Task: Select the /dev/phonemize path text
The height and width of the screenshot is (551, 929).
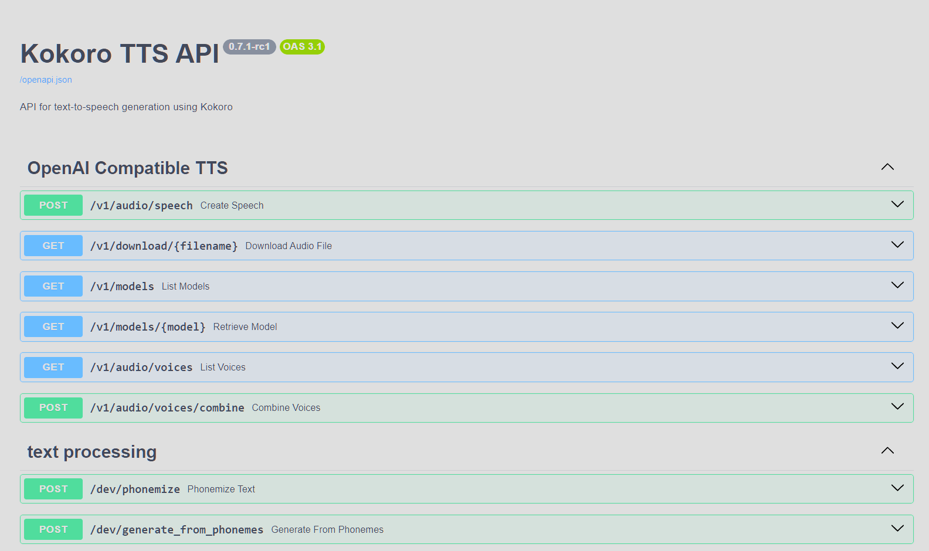Action: pos(135,489)
